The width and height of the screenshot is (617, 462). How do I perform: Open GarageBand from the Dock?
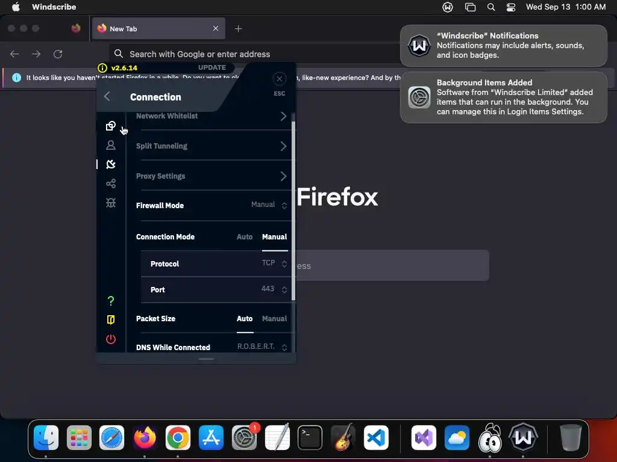pos(343,438)
